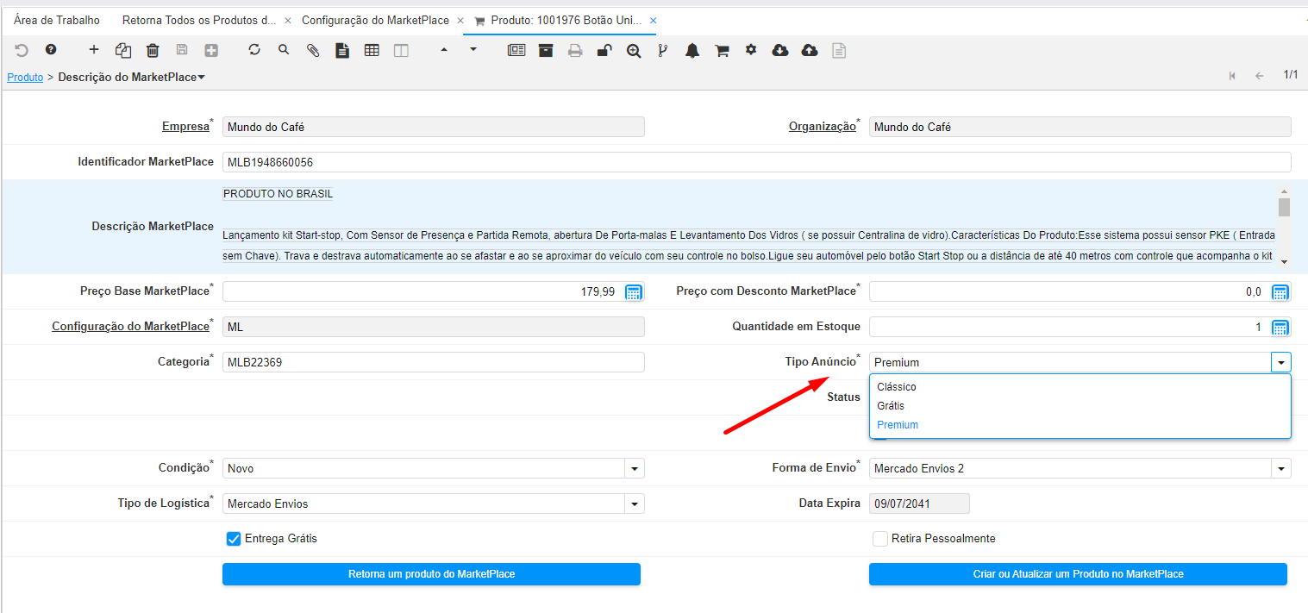
Task: Click the new record plus icon
Action: (x=94, y=50)
